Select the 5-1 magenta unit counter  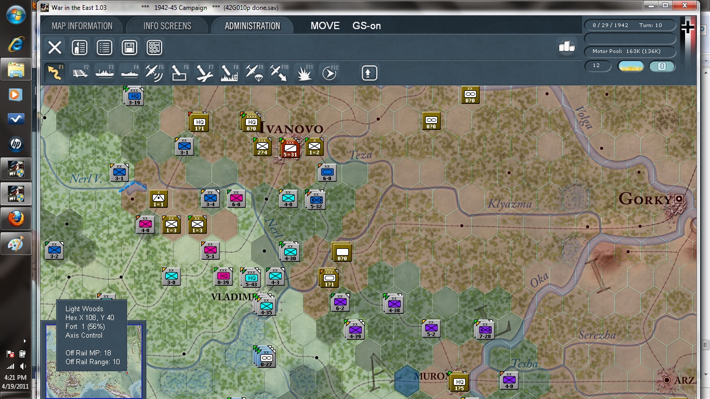(x=211, y=250)
